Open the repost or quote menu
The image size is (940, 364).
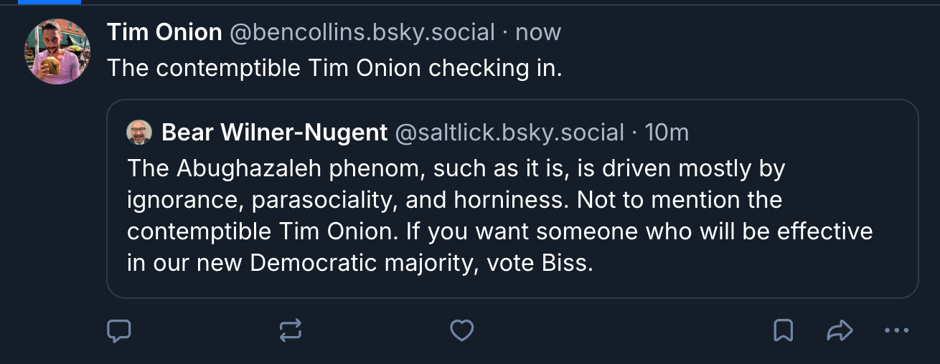point(291,330)
